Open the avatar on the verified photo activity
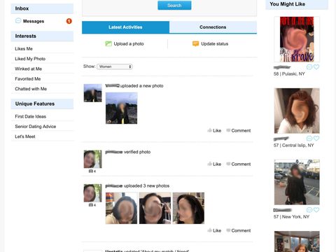Viewport: 336px width, 252px height. pyautogui.click(x=93, y=159)
